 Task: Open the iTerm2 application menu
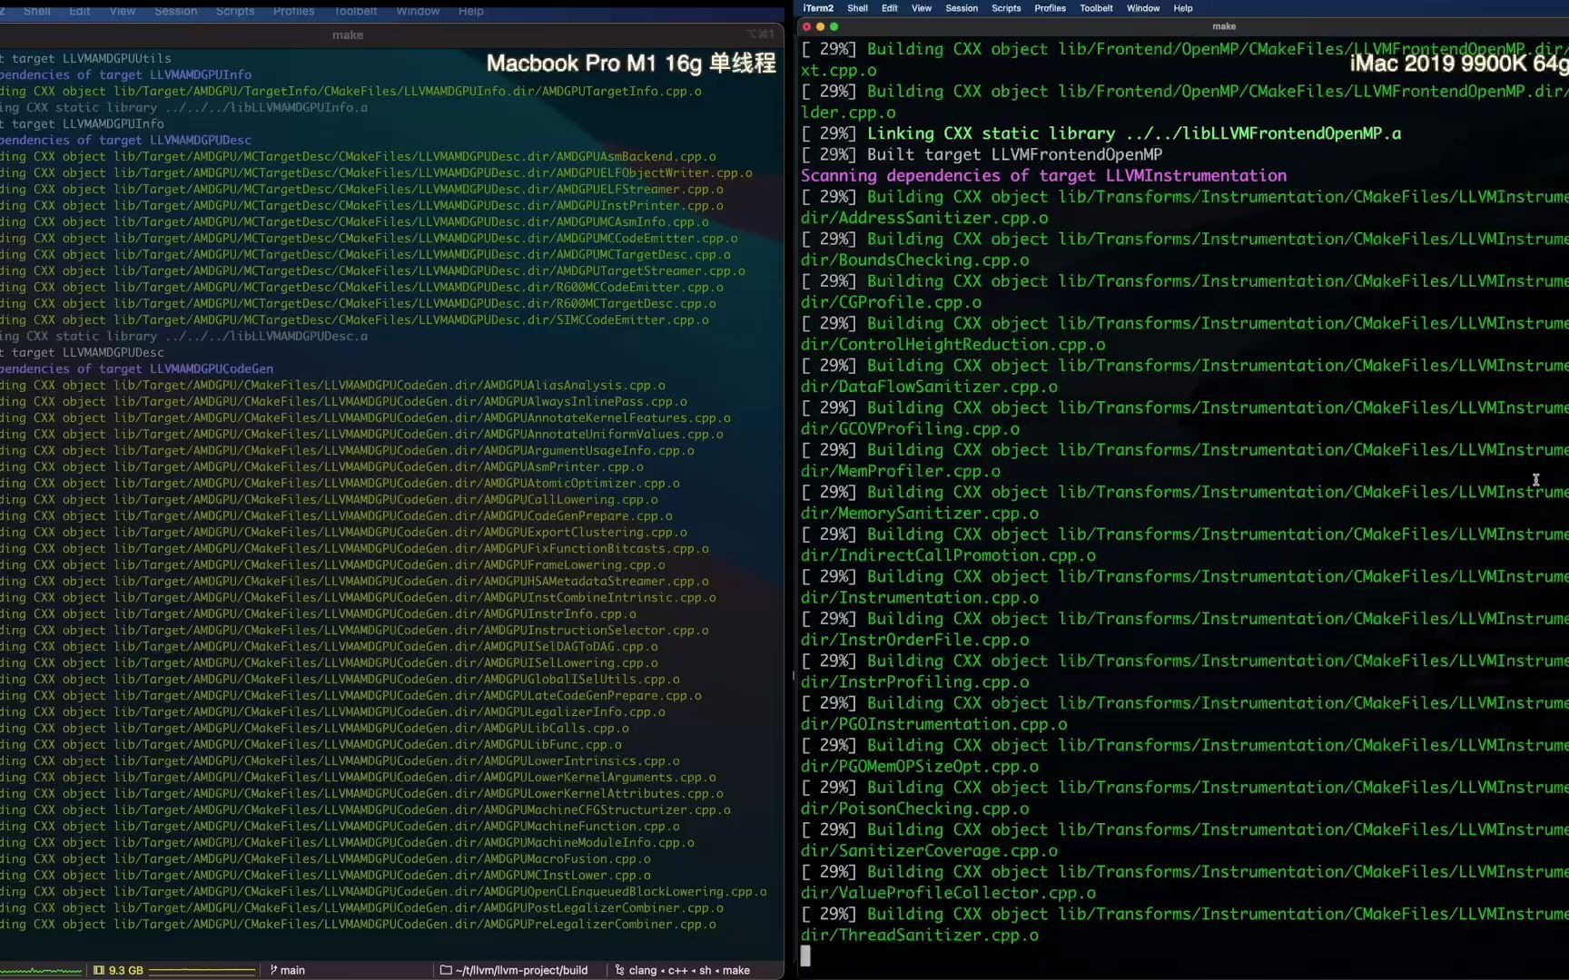pos(817,8)
